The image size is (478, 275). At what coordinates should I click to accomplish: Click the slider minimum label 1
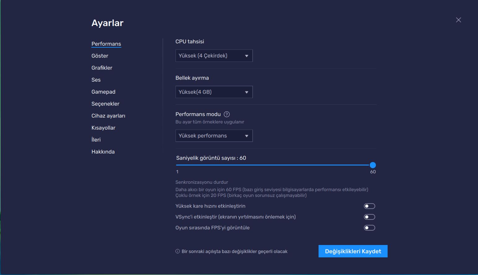(x=177, y=172)
